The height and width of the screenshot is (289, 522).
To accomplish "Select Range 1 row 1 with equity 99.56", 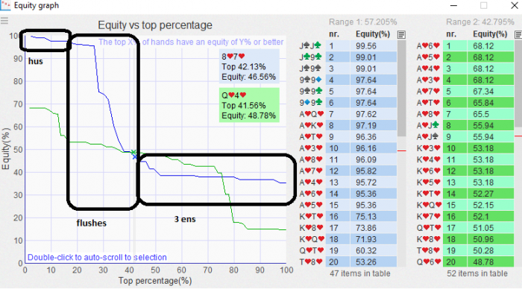I will [x=348, y=46].
